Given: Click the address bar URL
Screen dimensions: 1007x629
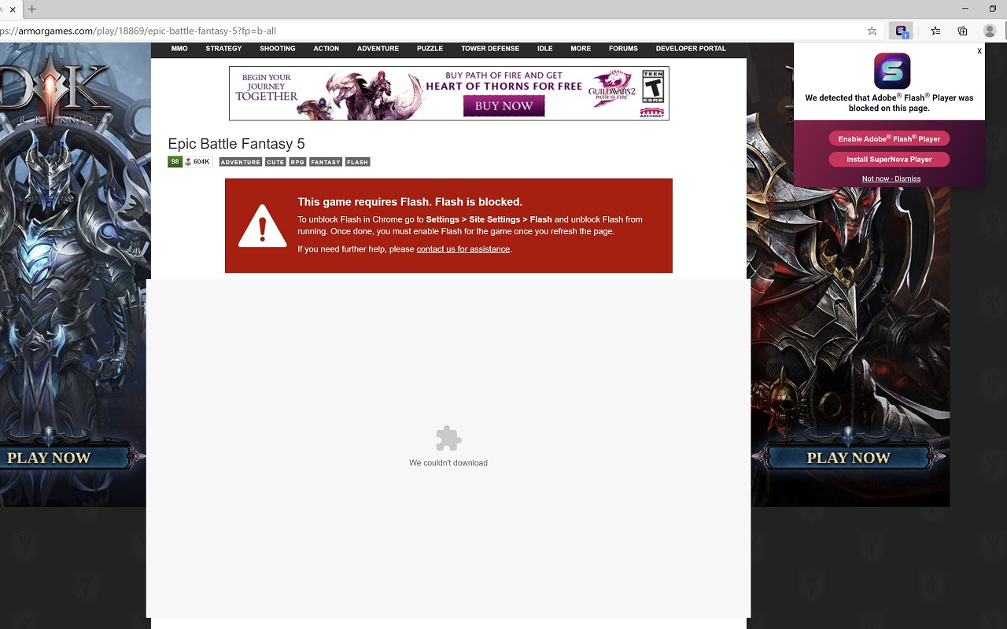Looking at the screenshot, I should click(x=138, y=31).
